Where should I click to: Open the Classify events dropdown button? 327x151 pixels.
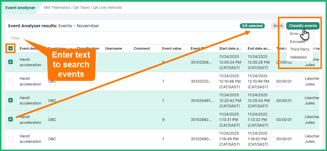click(303, 26)
